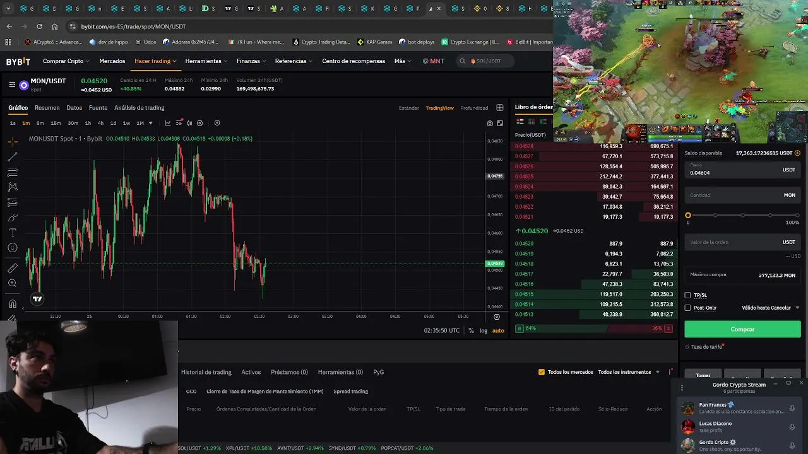The image size is (808, 454).
Task: Open the Mercados link
Action: pyautogui.click(x=112, y=61)
